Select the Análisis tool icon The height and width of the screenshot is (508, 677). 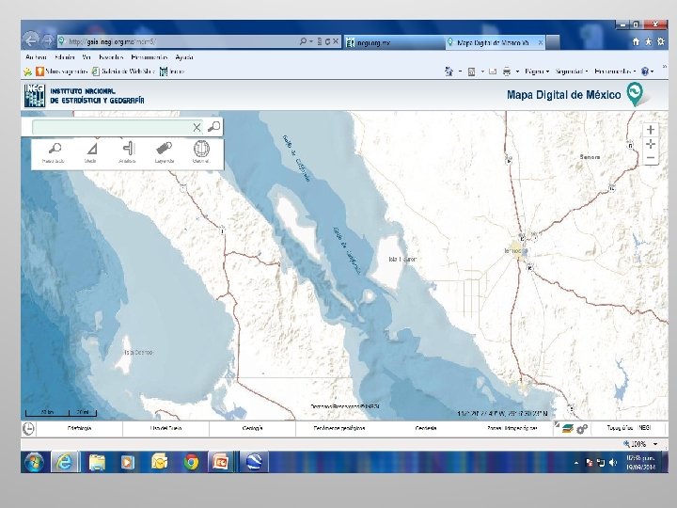(128, 152)
